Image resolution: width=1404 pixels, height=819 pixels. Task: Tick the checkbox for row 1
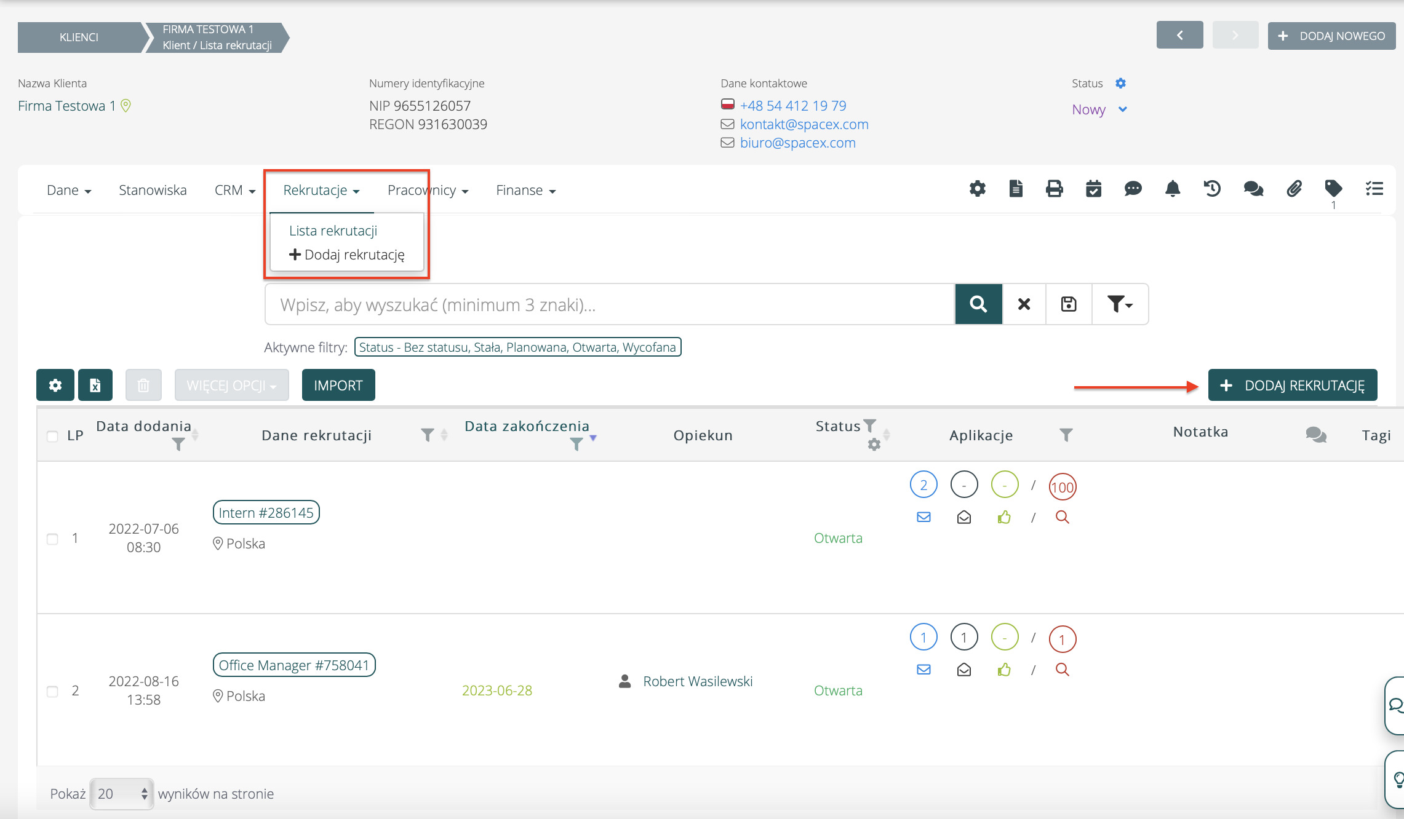click(53, 539)
